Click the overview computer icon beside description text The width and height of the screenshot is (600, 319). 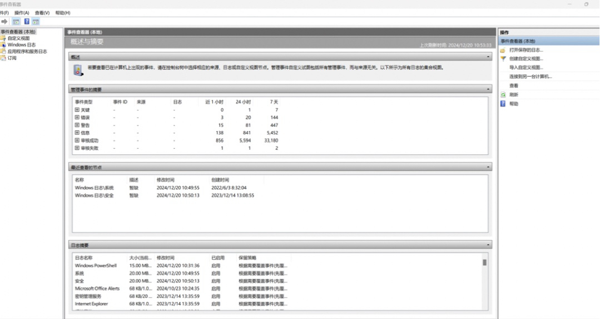click(78, 70)
